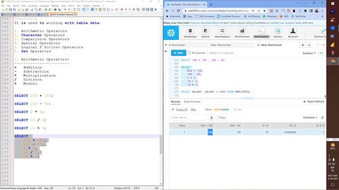Open Notepad++ File menu
Viewport: 339px width, 190px height.
pyautogui.click(x=3, y=6)
